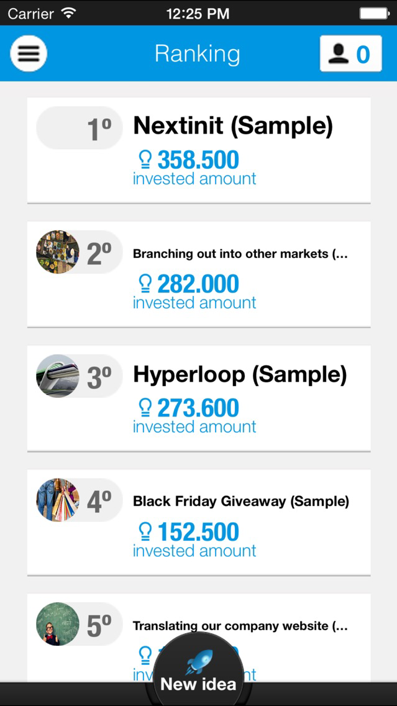
Task: Open the Hyperloop (Sample) idea title
Action: (x=240, y=375)
